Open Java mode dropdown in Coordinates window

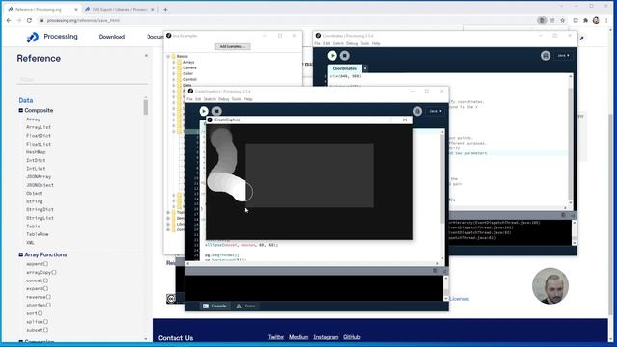(563, 56)
